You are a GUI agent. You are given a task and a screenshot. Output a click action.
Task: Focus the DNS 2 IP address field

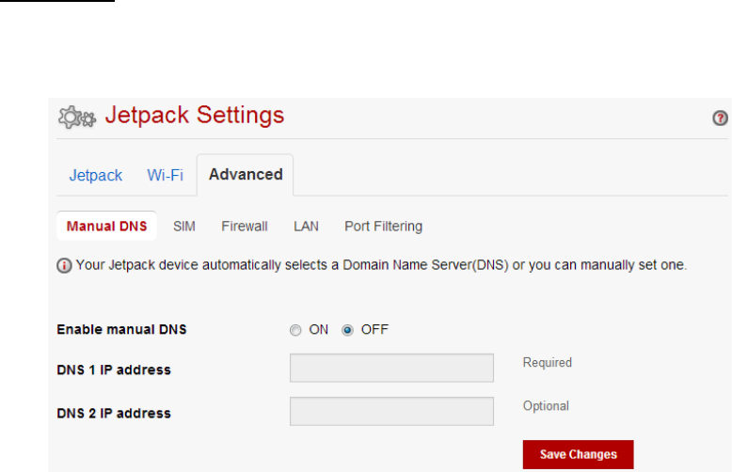pos(391,412)
